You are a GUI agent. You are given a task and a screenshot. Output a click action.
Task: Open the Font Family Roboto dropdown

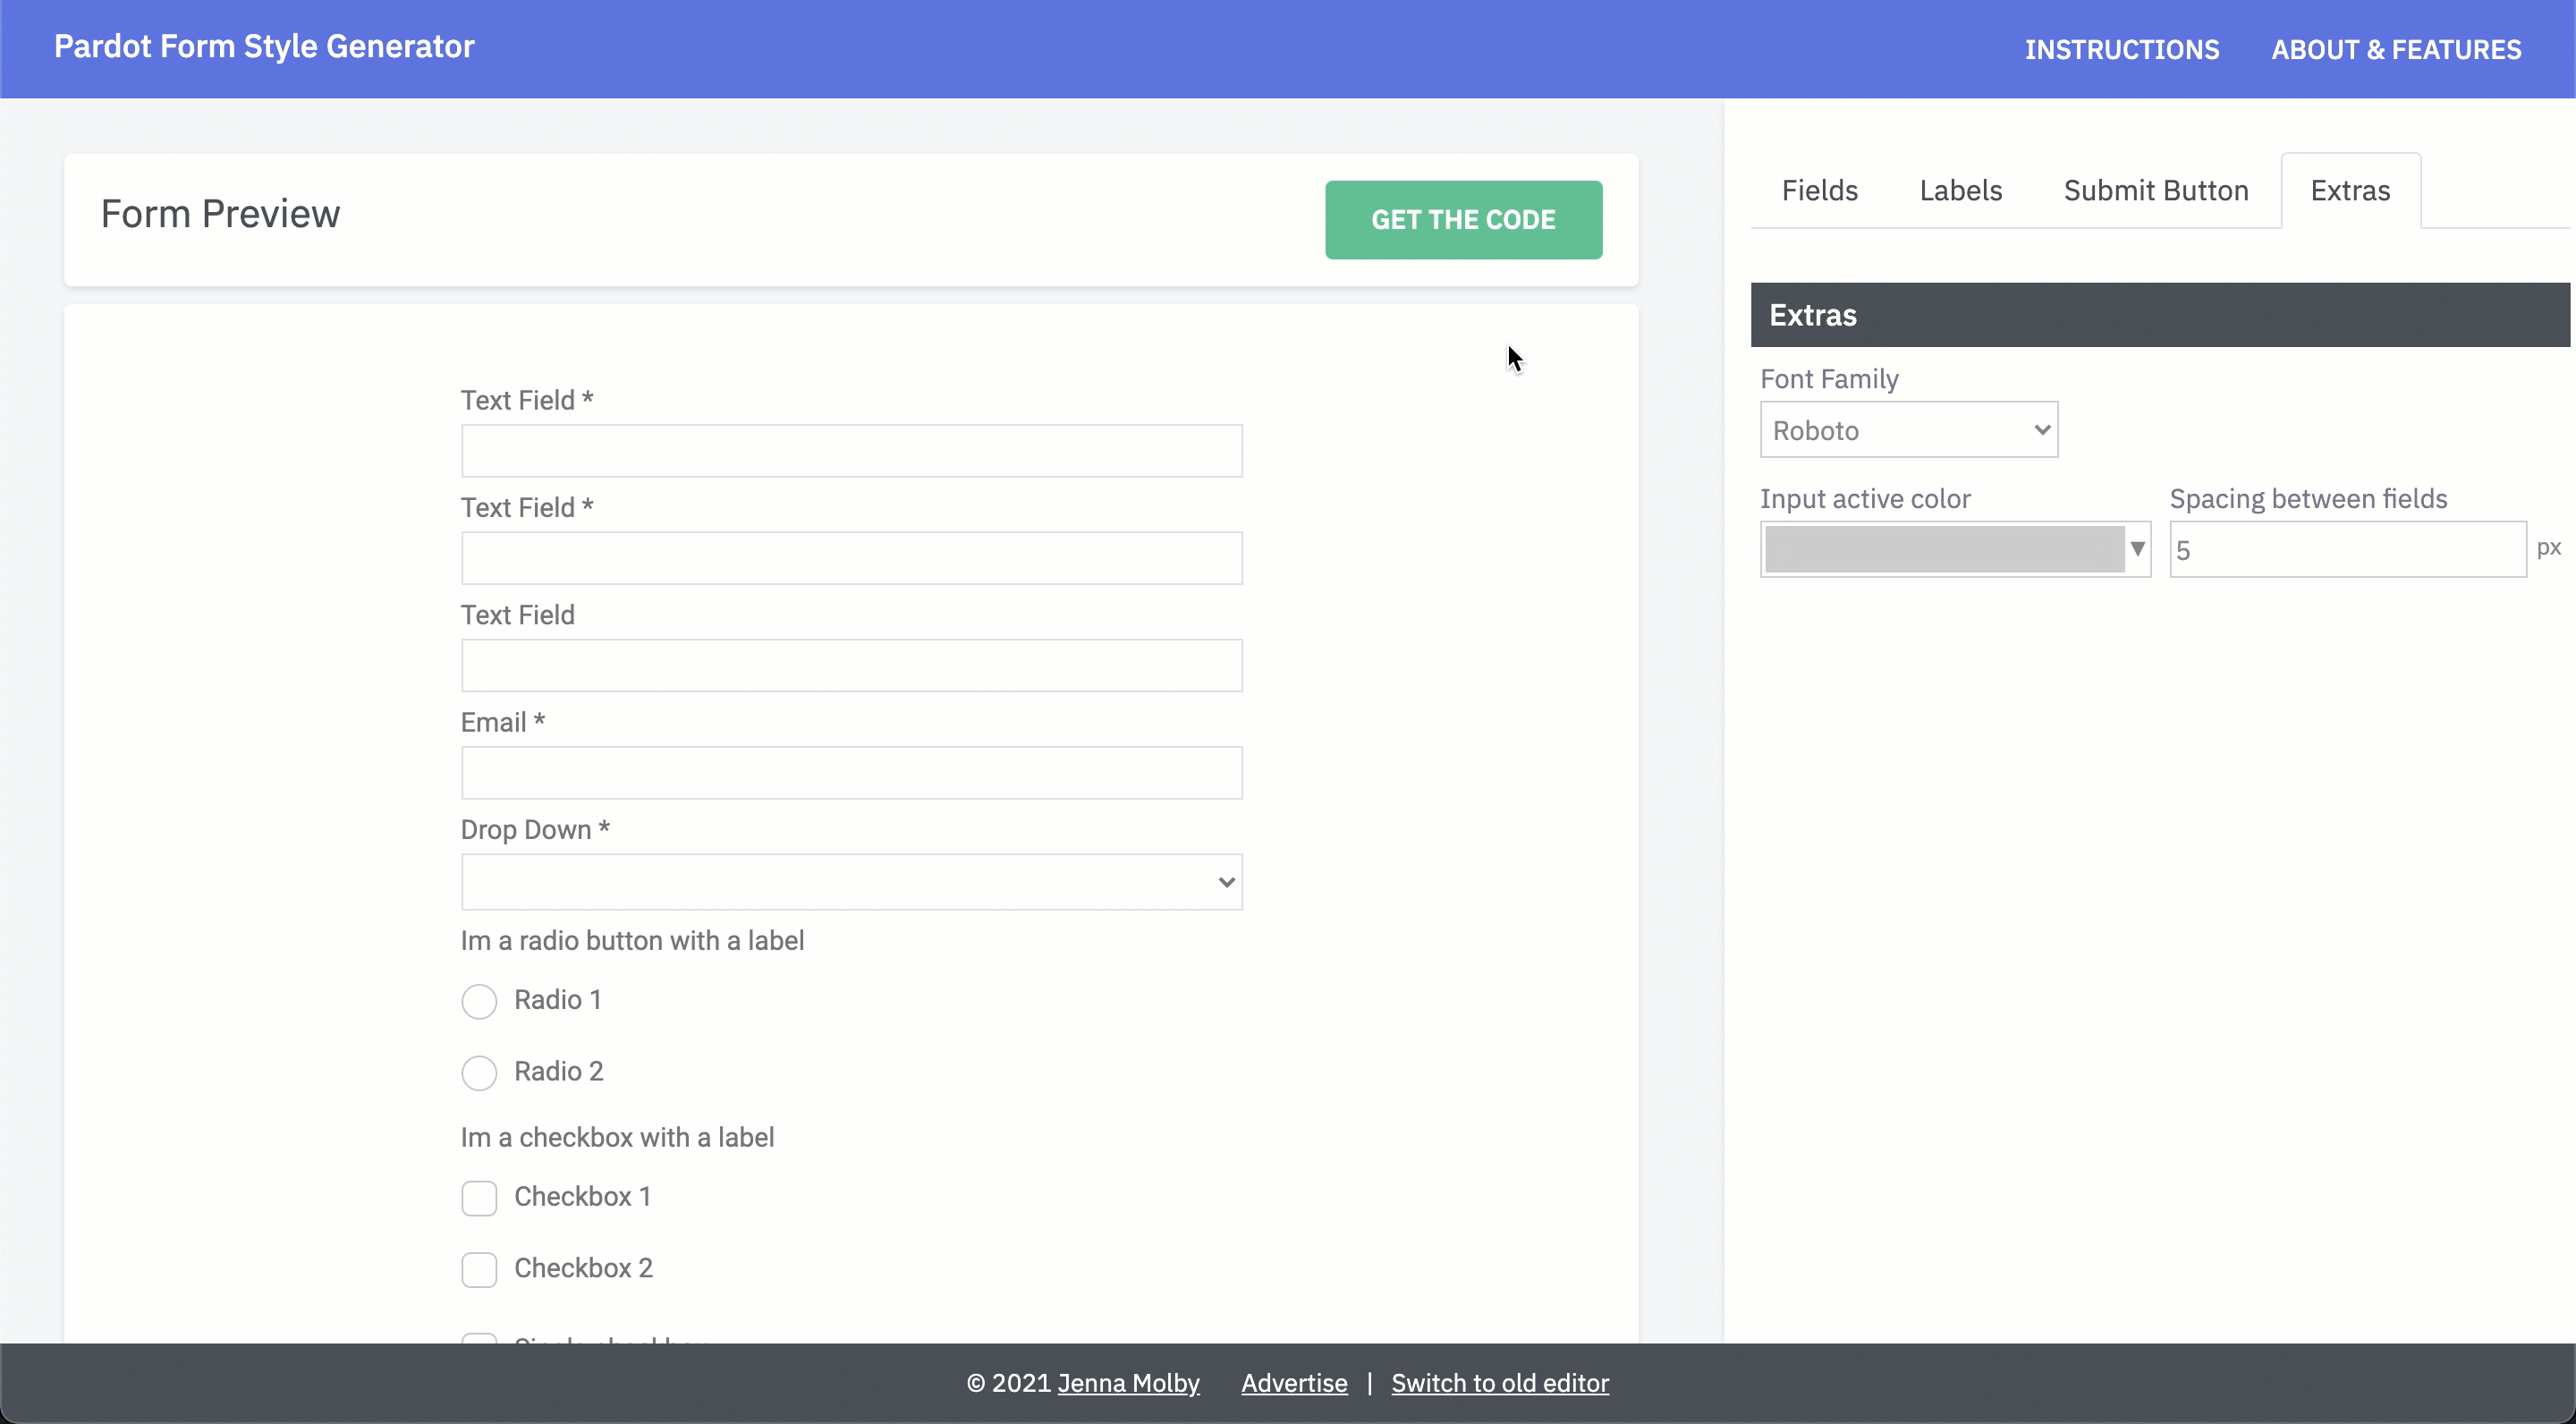point(1908,430)
